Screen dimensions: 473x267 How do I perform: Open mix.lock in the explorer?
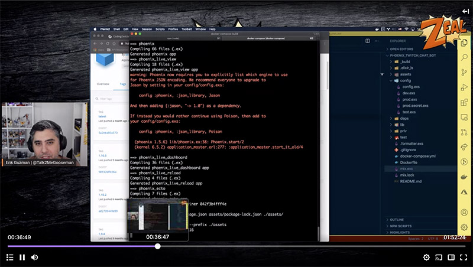tap(407, 175)
